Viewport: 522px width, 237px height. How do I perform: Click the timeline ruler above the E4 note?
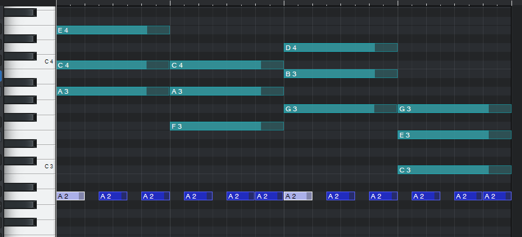[113, 3]
